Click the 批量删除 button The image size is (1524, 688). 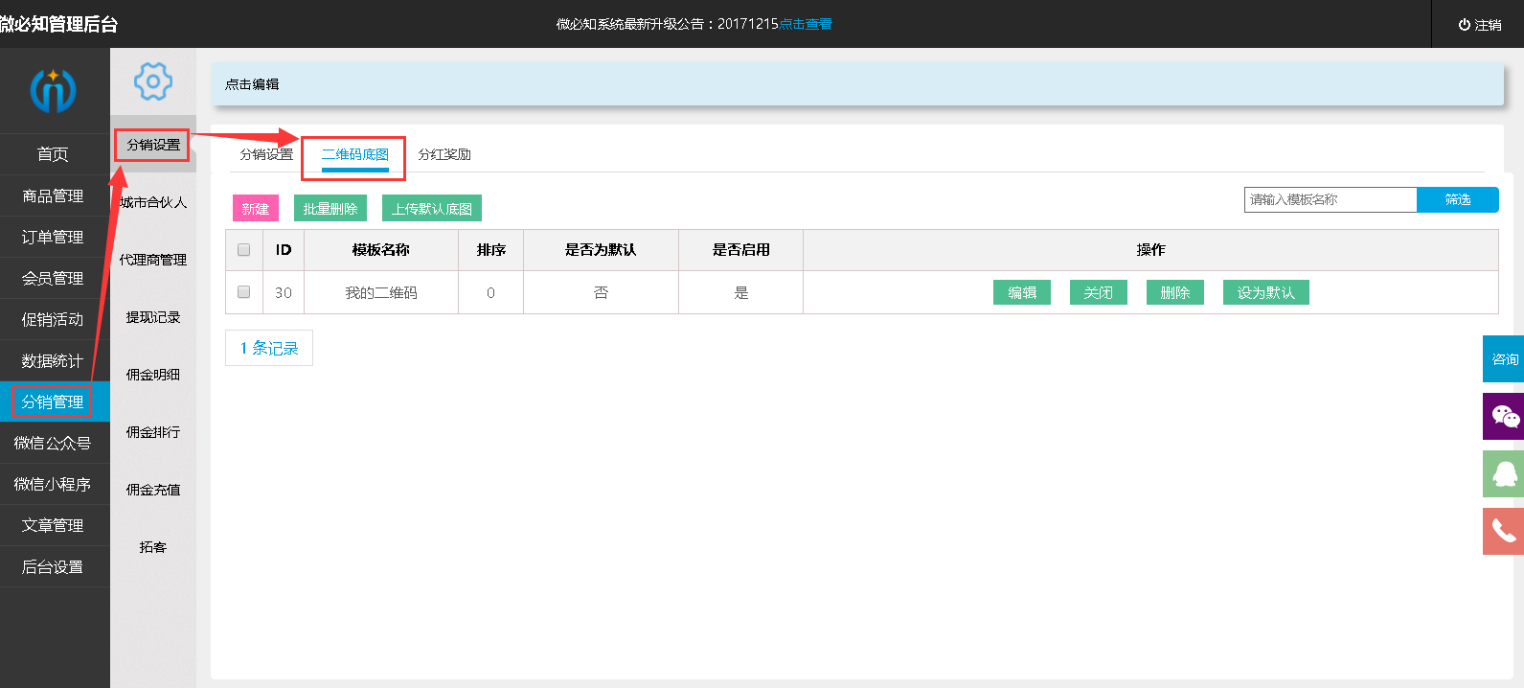[330, 209]
